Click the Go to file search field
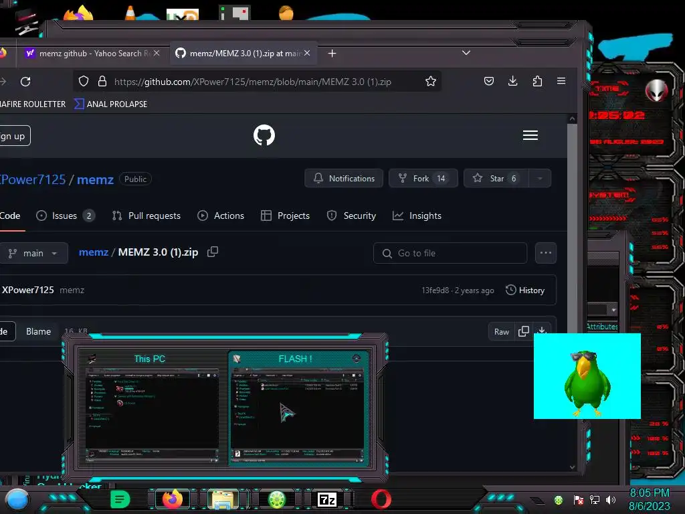 point(450,253)
